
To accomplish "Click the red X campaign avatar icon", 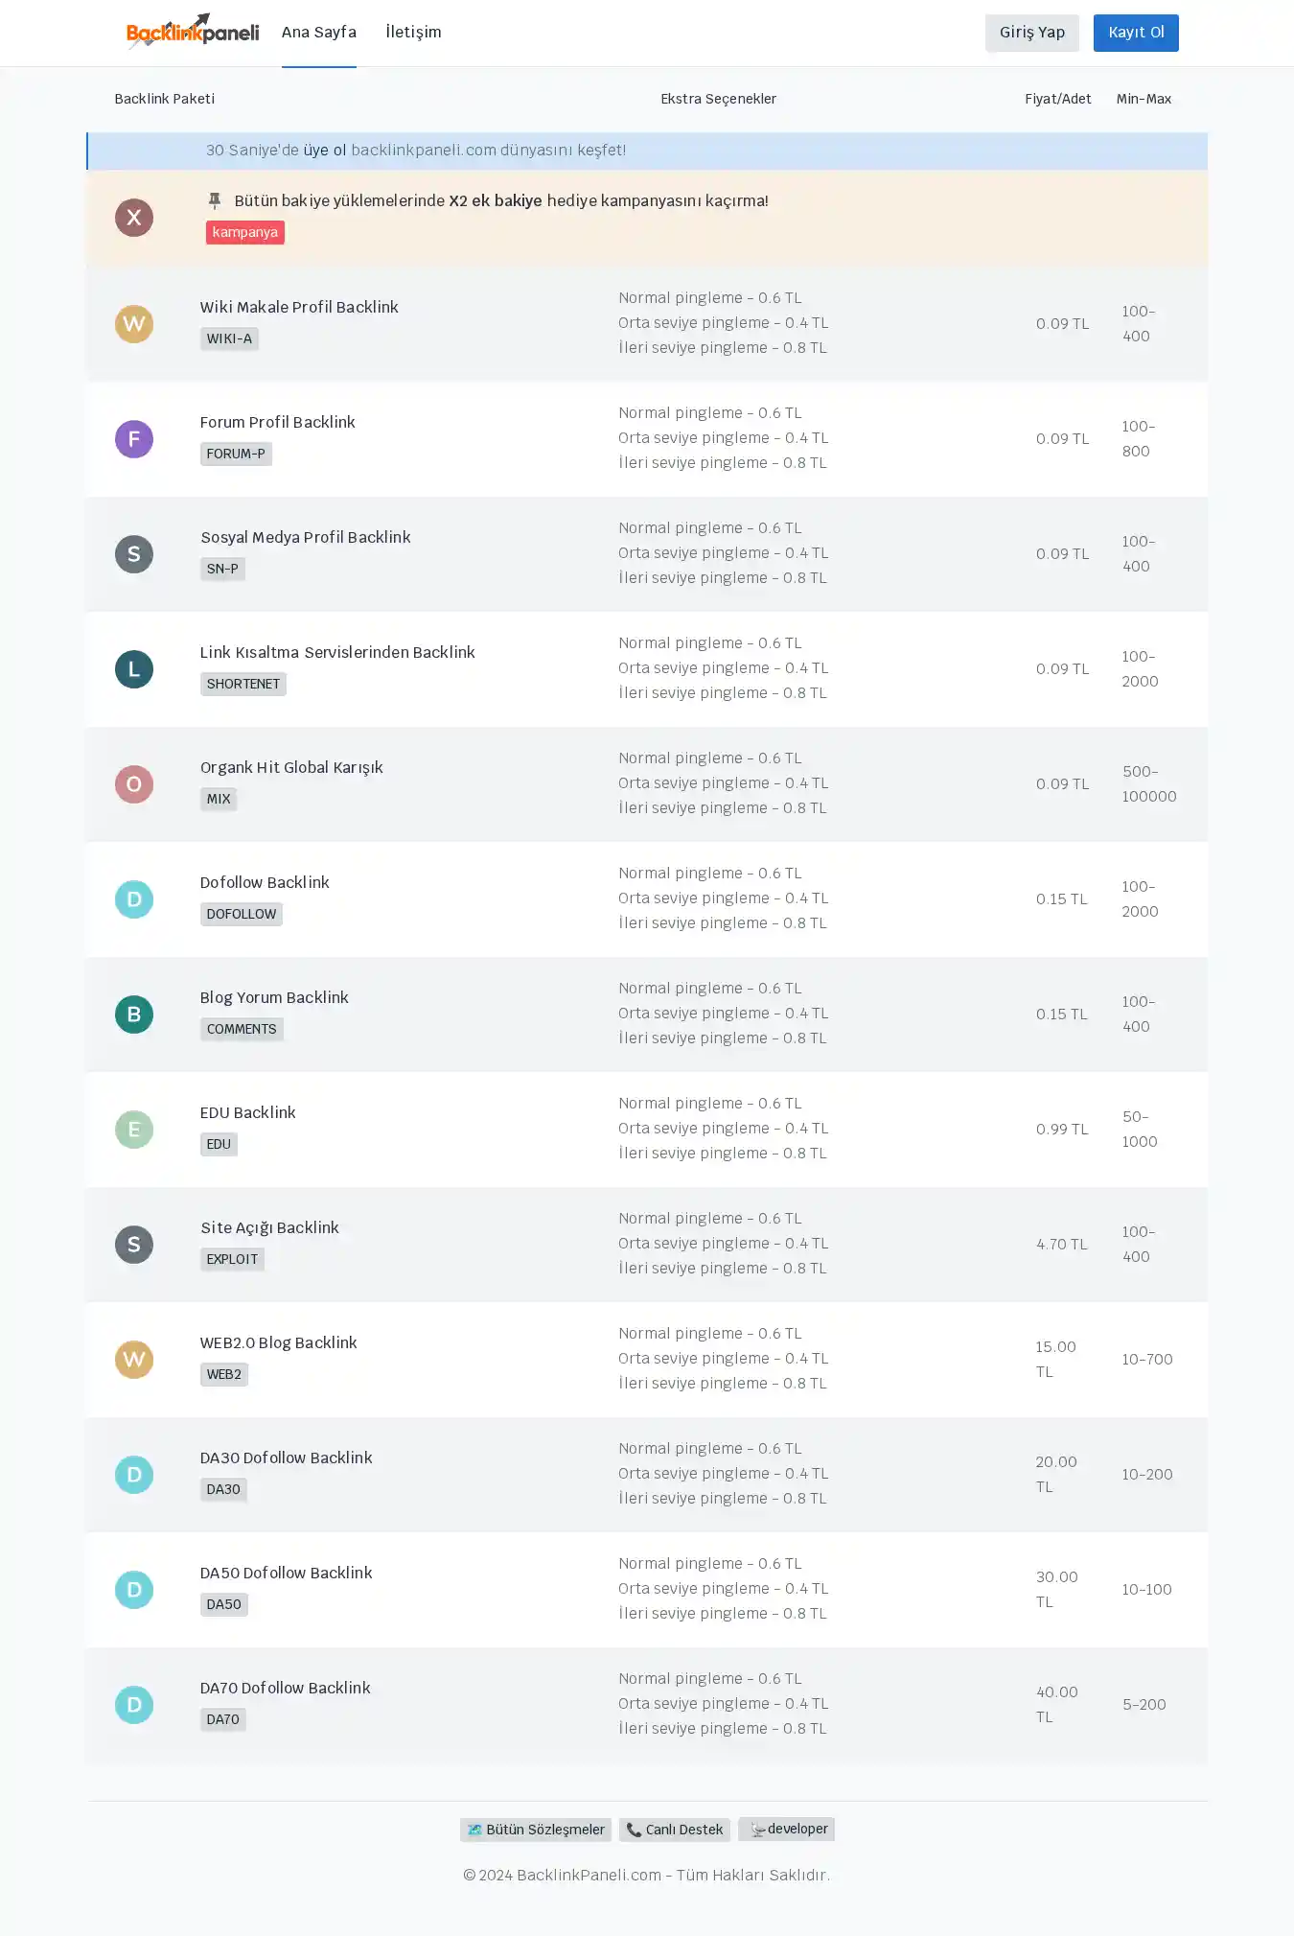I will tap(134, 218).
